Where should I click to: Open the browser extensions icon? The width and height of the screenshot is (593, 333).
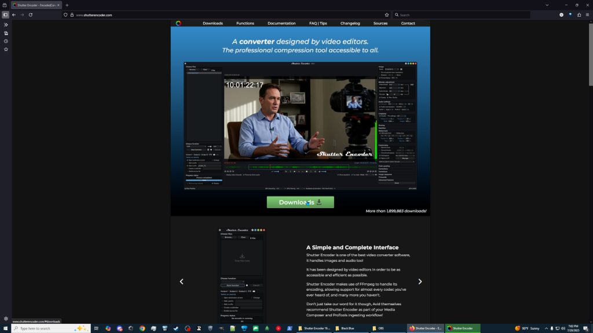579,15
